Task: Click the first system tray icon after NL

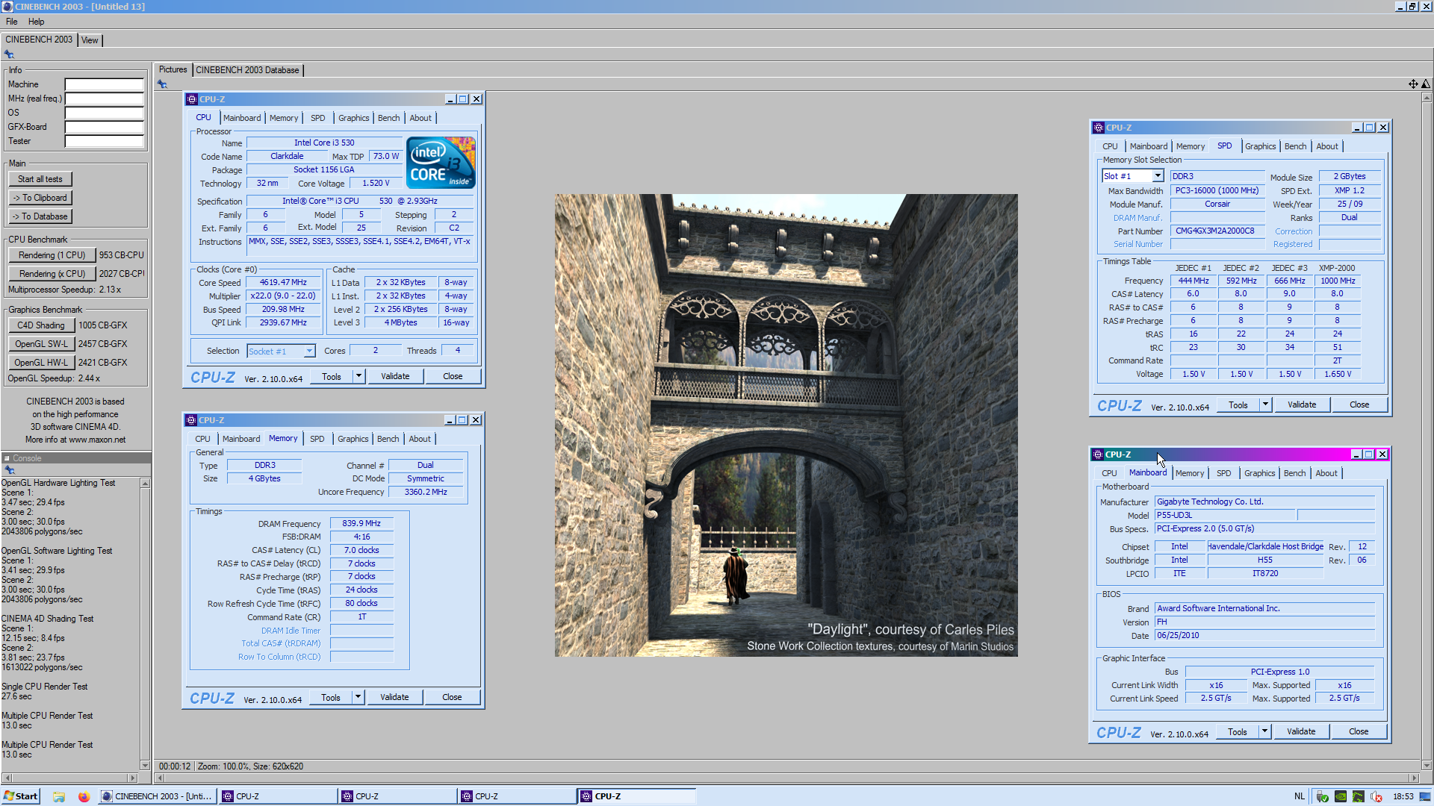Action: [1323, 796]
